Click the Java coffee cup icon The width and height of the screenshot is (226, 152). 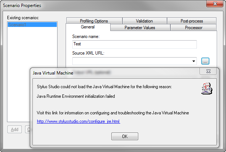click(206, 89)
